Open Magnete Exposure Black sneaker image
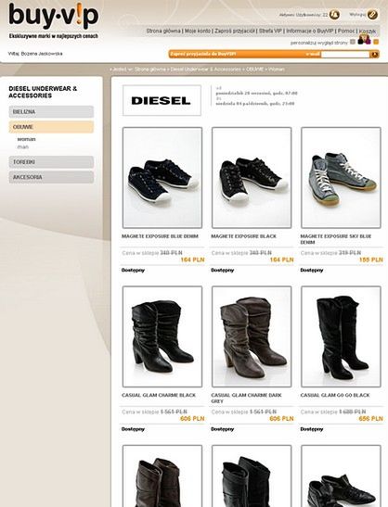 coord(252,178)
